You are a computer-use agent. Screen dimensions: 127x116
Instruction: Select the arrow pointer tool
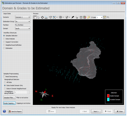[39, 17]
